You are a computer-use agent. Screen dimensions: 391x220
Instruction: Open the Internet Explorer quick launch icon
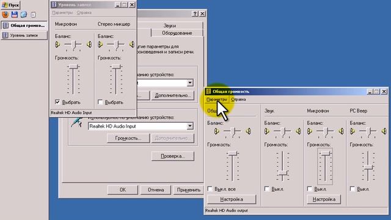pyautogui.click(x=24, y=15)
